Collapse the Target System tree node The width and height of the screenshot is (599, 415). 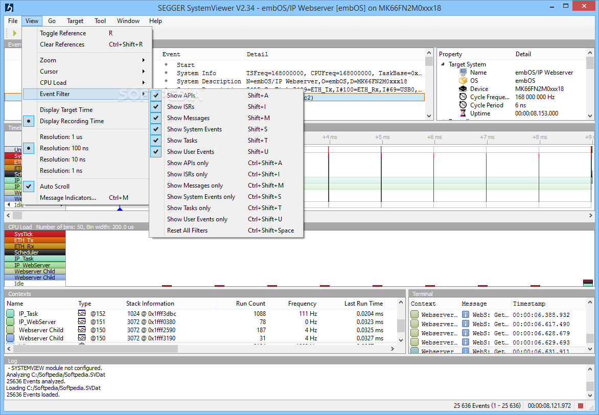(x=443, y=64)
